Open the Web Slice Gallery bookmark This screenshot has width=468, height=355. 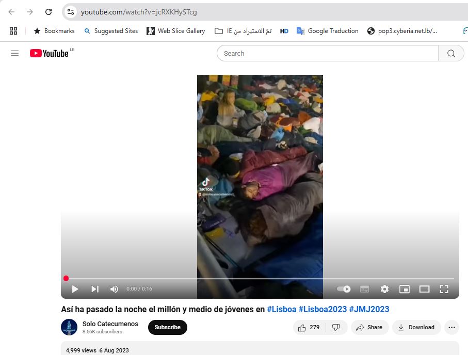pyautogui.click(x=175, y=31)
